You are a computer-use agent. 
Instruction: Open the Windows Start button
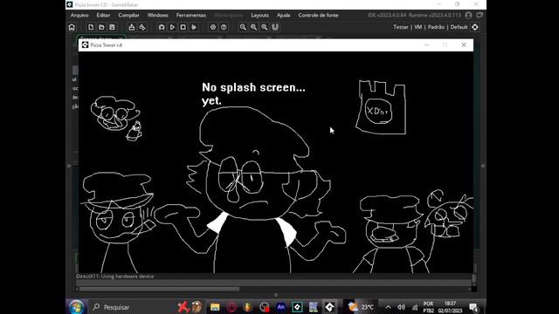point(76,307)
